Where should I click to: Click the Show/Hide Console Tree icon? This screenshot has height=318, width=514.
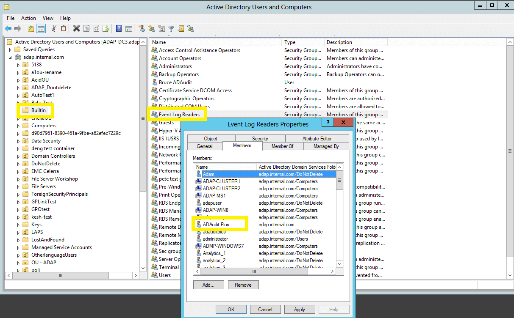pyautogui.click(x=41, y=28)
